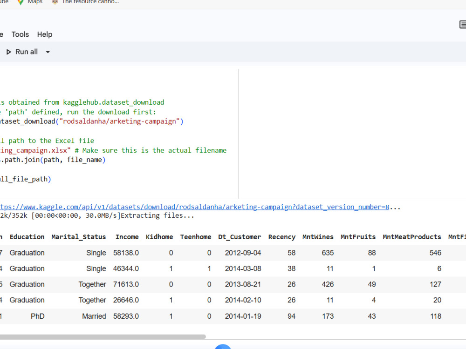Select the income value 46344.0
The height and width of the screenshot is (349, 466).
(x=126, y=268)
